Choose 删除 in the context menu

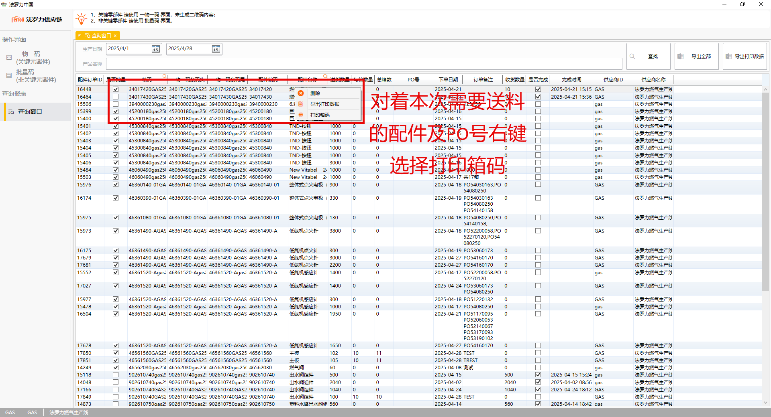click(315, 93)
